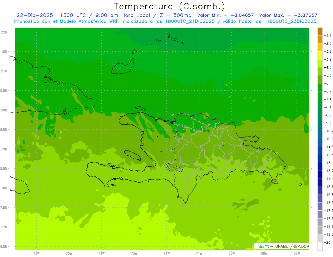Click the '68W' longitude axis label

coord(297,253)
